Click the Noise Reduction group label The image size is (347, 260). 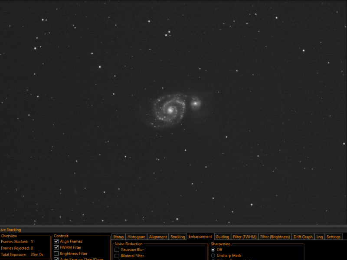click(128, 244)
